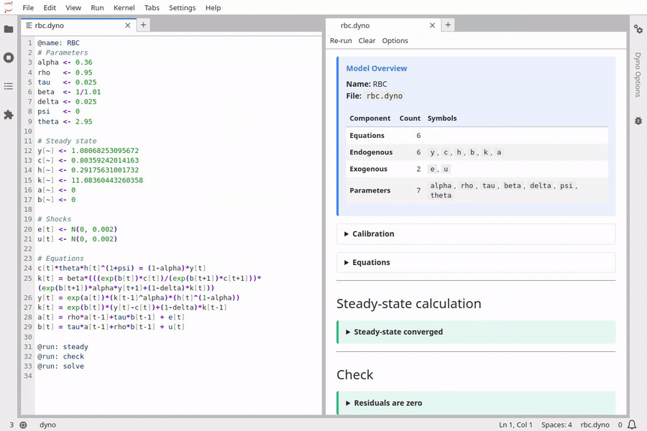Click rbc.dyno file name in status bar

595,425
